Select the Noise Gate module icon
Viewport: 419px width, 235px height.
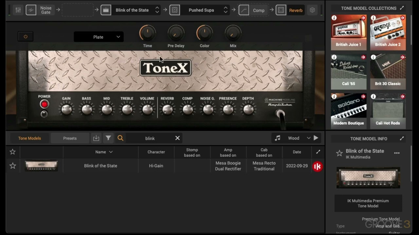(31, 10)
